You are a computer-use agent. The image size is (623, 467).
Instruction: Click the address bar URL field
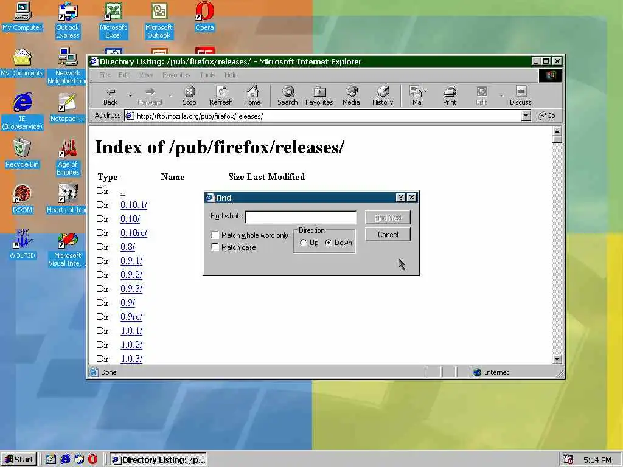tap(322, 116)
